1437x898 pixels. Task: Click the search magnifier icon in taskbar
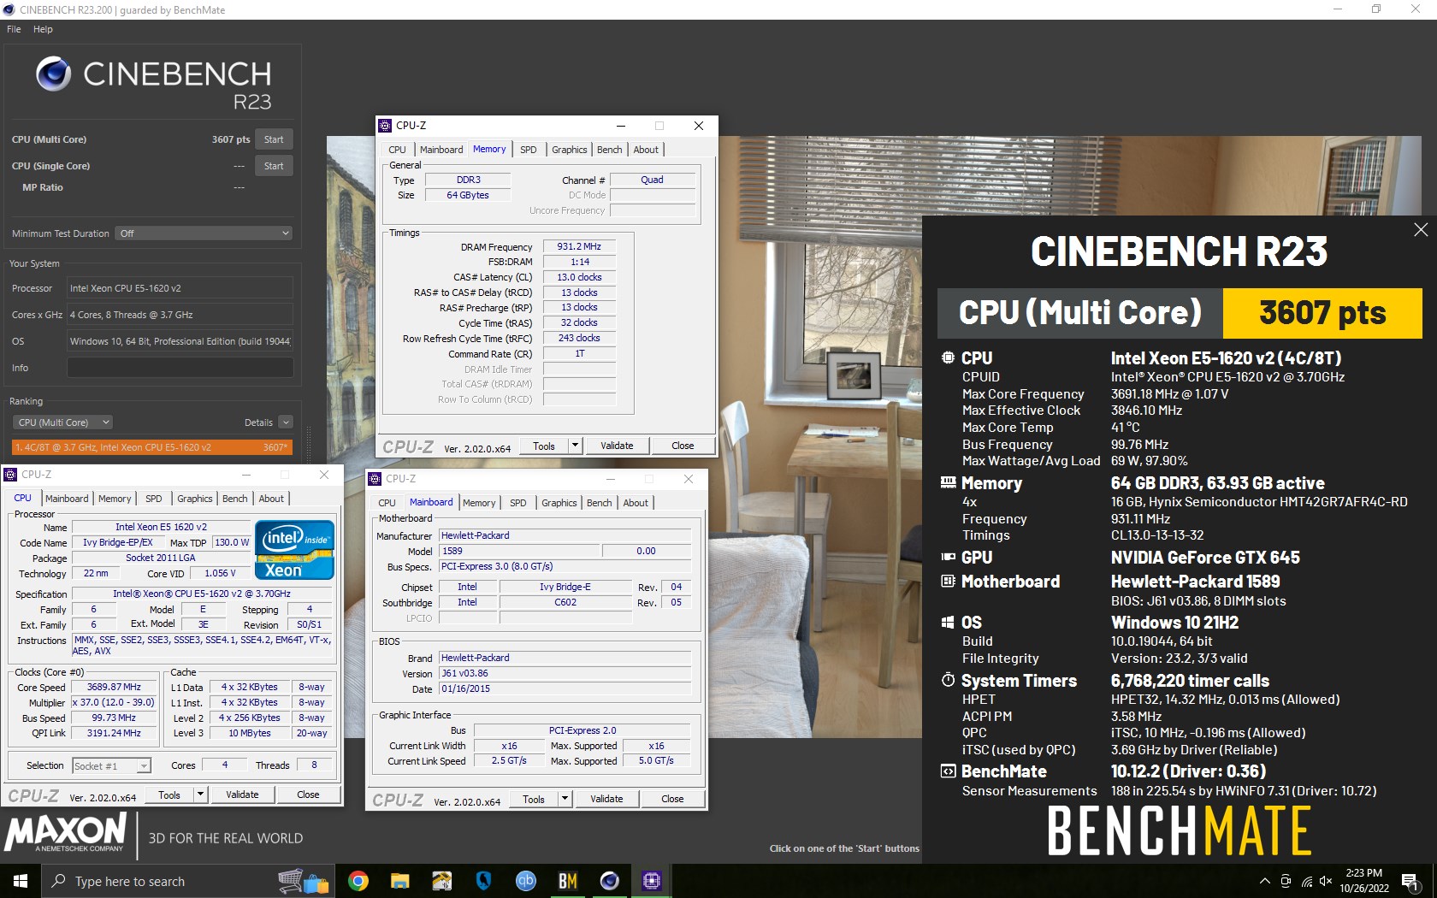pos(59,881)
